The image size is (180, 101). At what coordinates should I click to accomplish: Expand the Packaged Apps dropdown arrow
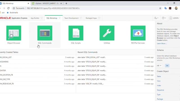[x=99, y=18]
